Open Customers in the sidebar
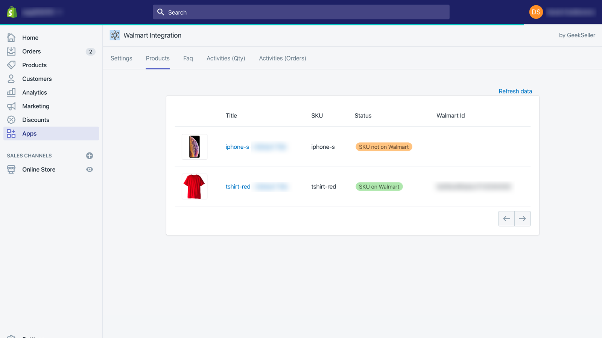 coord(37,79)
